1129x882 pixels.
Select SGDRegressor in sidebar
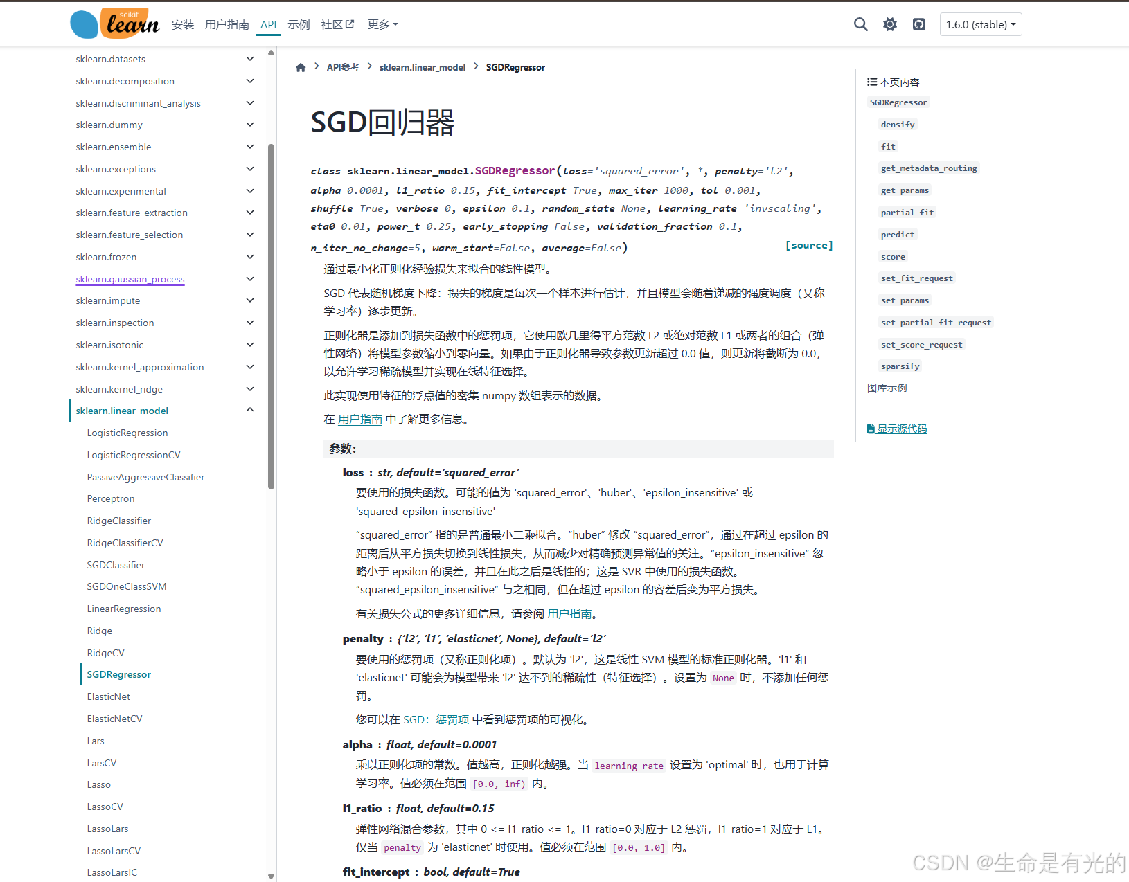119,674
